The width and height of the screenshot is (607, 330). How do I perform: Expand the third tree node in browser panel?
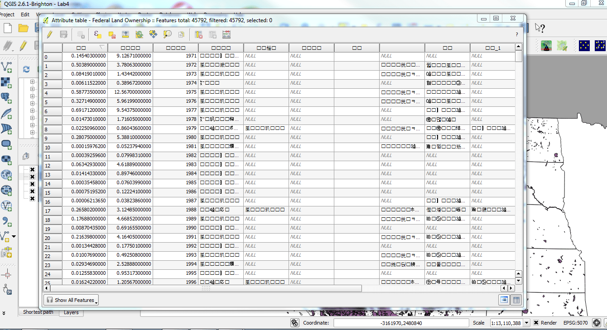click(32, 96)
